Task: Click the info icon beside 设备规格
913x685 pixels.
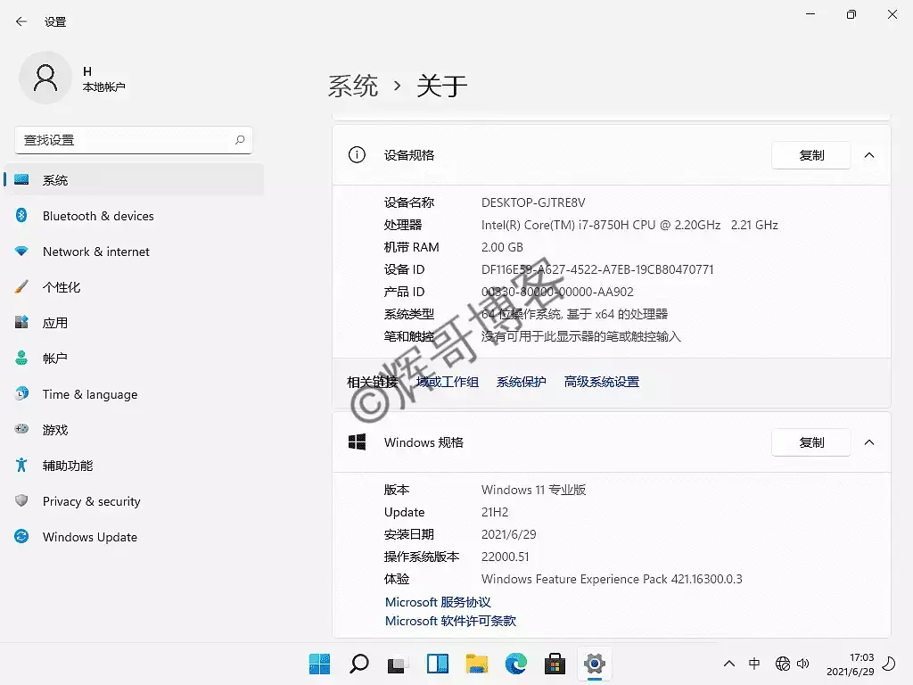Action: click(357, 155)
